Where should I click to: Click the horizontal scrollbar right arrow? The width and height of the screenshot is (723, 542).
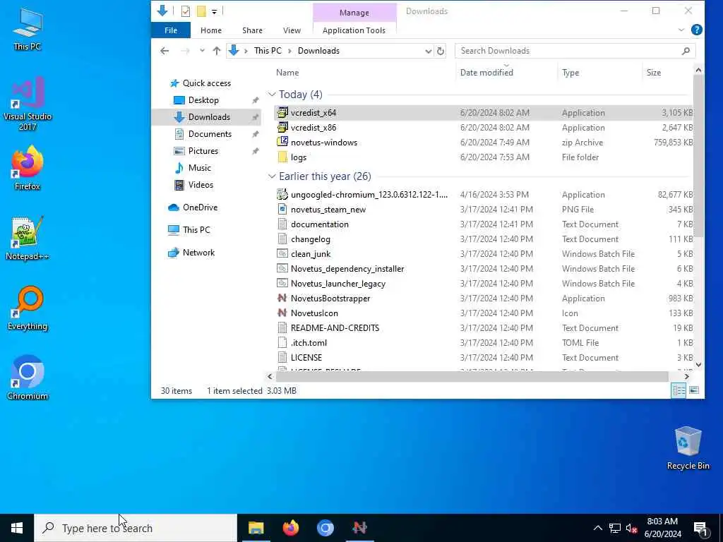coord(686,377)
